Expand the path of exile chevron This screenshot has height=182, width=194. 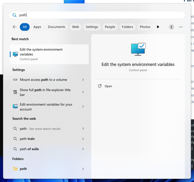(83, 149)
